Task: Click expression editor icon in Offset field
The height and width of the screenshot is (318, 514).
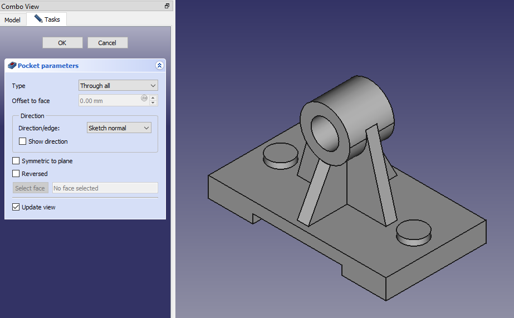Action: [x=144, y=98]
